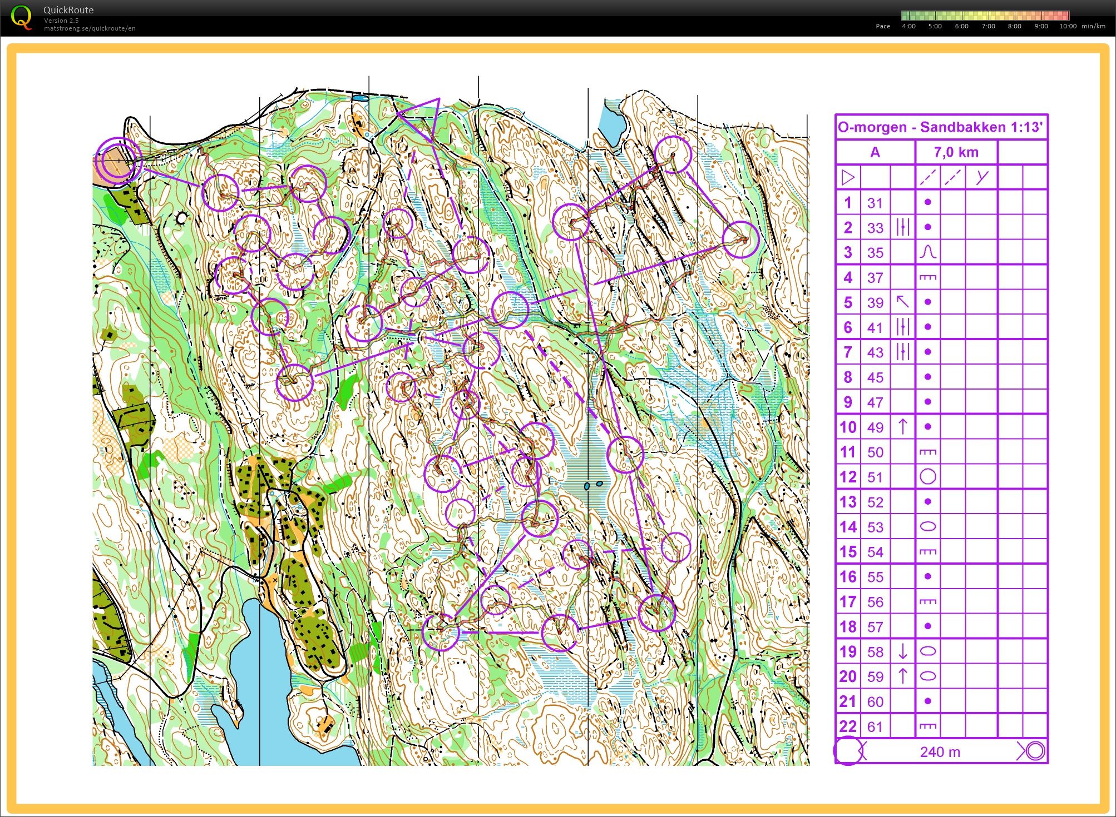Click the 240 m finish distance text
The image size is (1116, 817).
pyautogui.click(x=940, y=752)
